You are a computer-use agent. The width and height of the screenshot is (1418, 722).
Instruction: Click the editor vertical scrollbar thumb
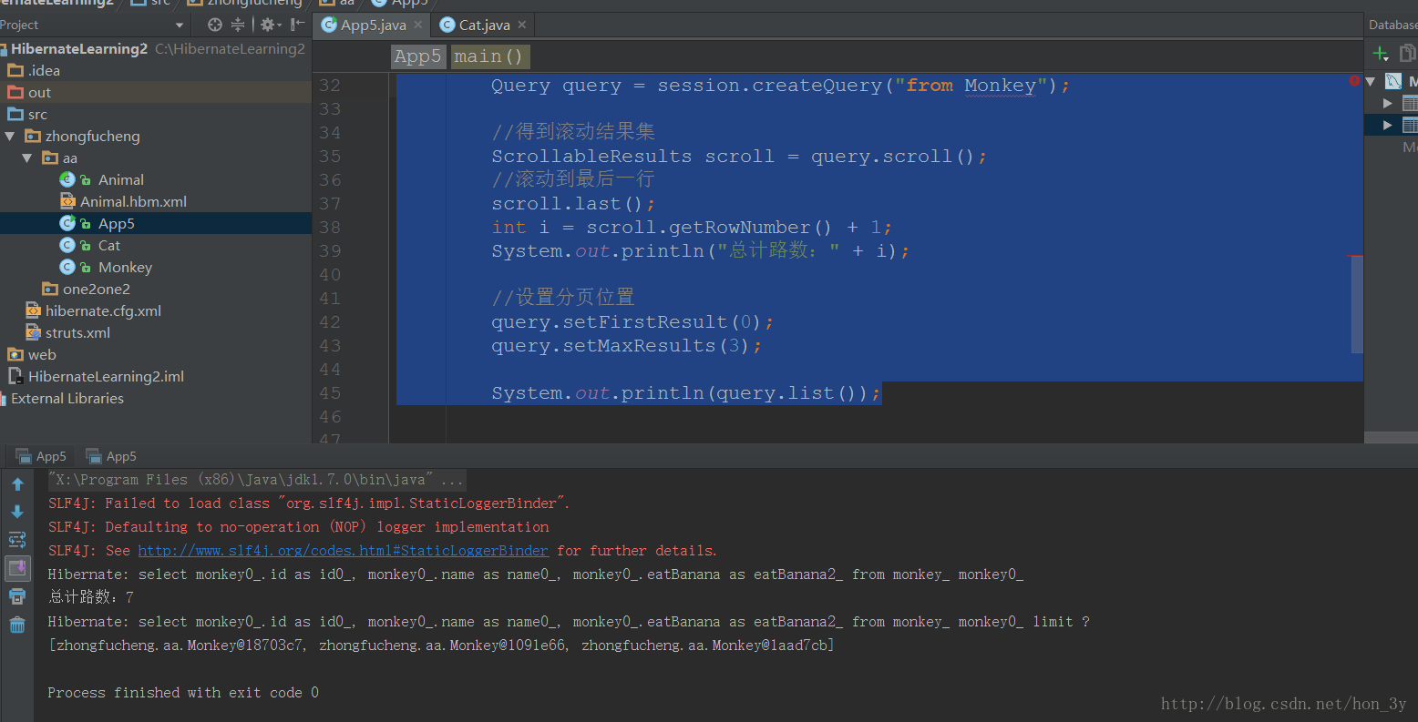point(1357,305)
